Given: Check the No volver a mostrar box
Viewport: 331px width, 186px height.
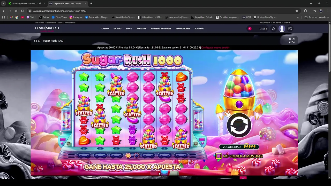Looking at the screenshot, I should click(219, 156).
